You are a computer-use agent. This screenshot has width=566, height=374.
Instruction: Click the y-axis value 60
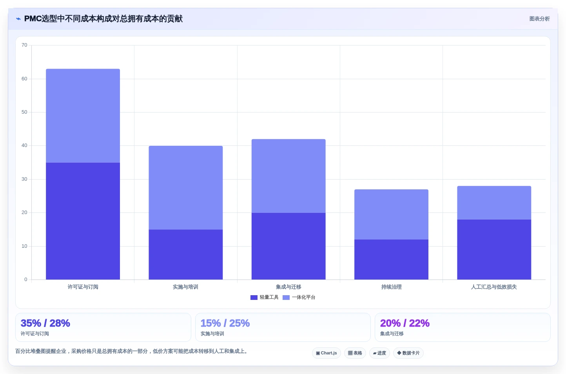(24, 79)
